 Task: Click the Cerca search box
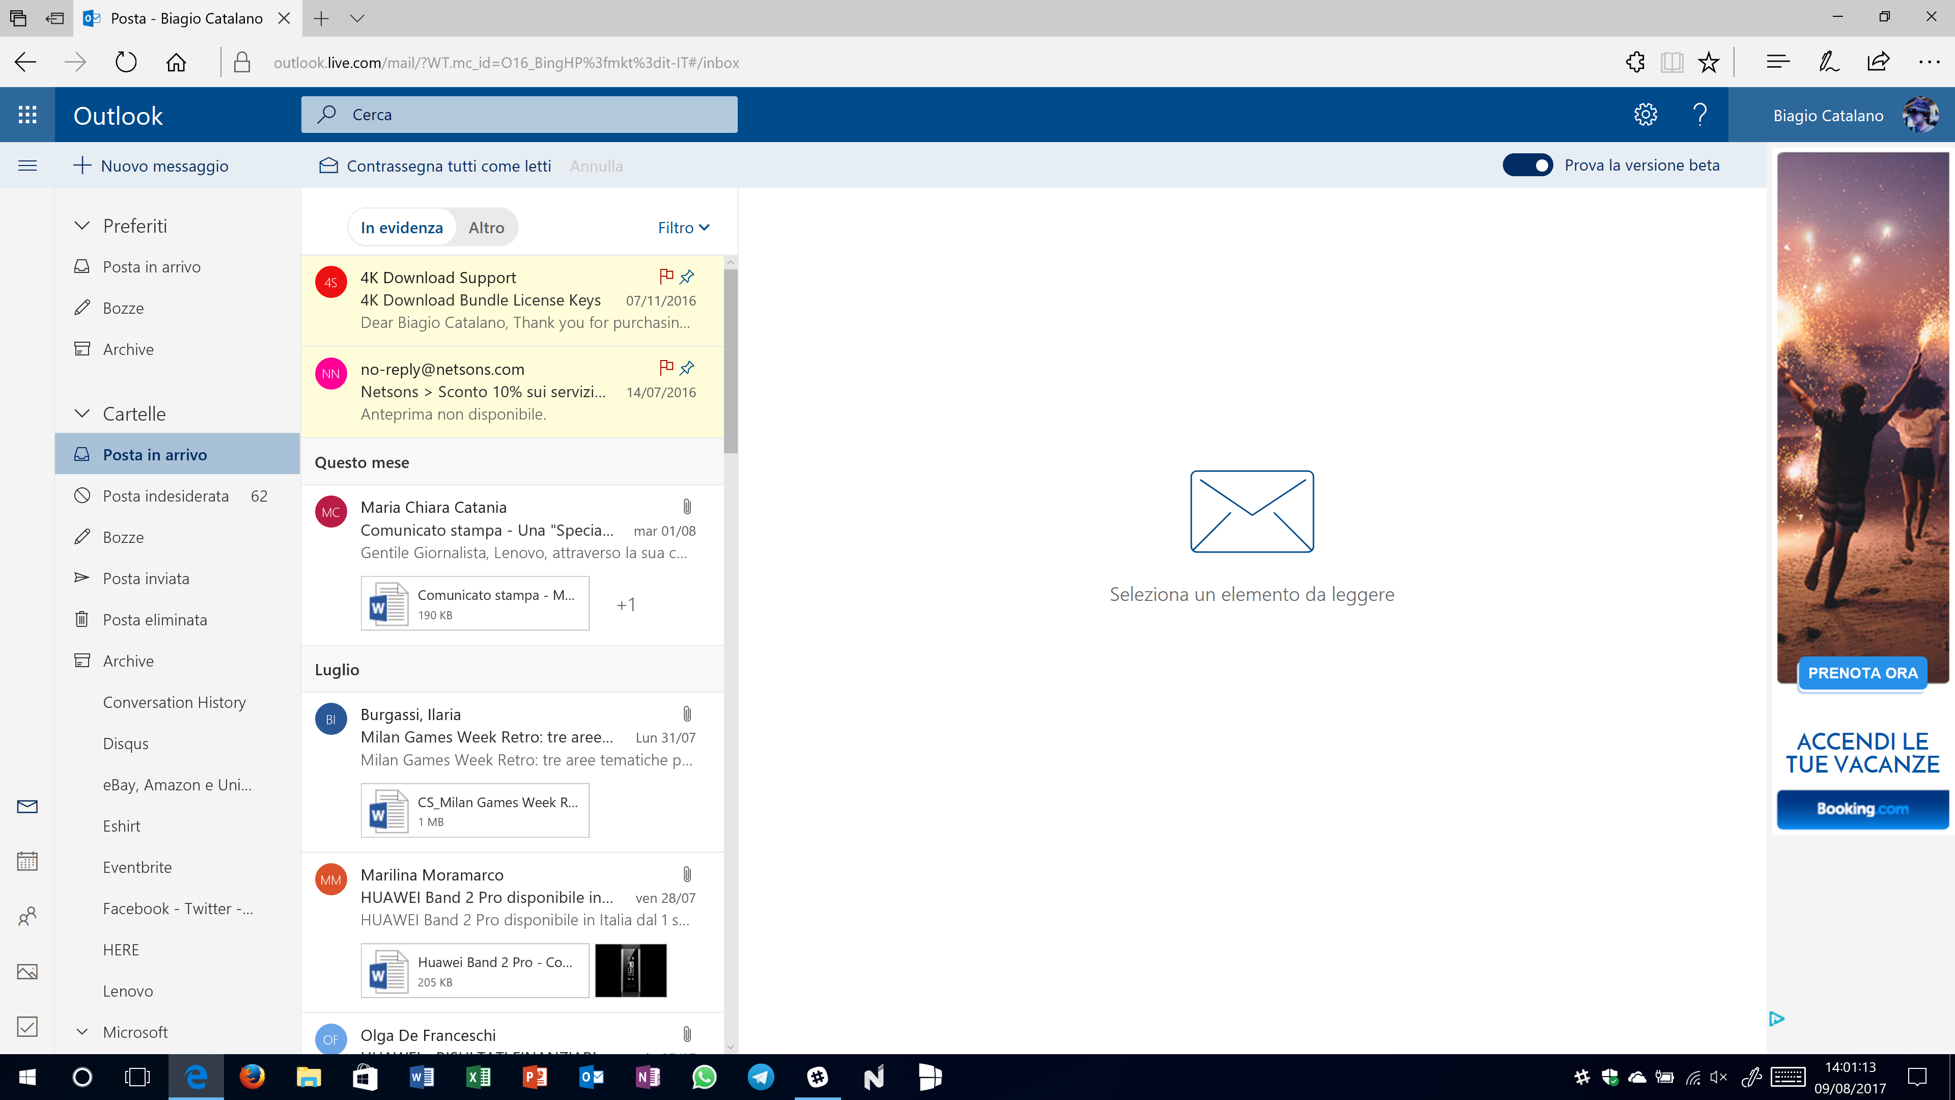coord(519,115)
